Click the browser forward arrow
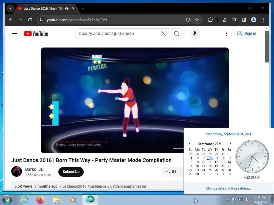Image resolution: width=274 pixels, height=205 pixels. (x=20, y=20)
